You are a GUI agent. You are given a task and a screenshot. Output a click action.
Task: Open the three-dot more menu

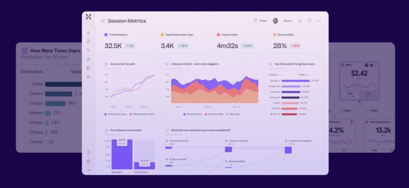point(319,21)
